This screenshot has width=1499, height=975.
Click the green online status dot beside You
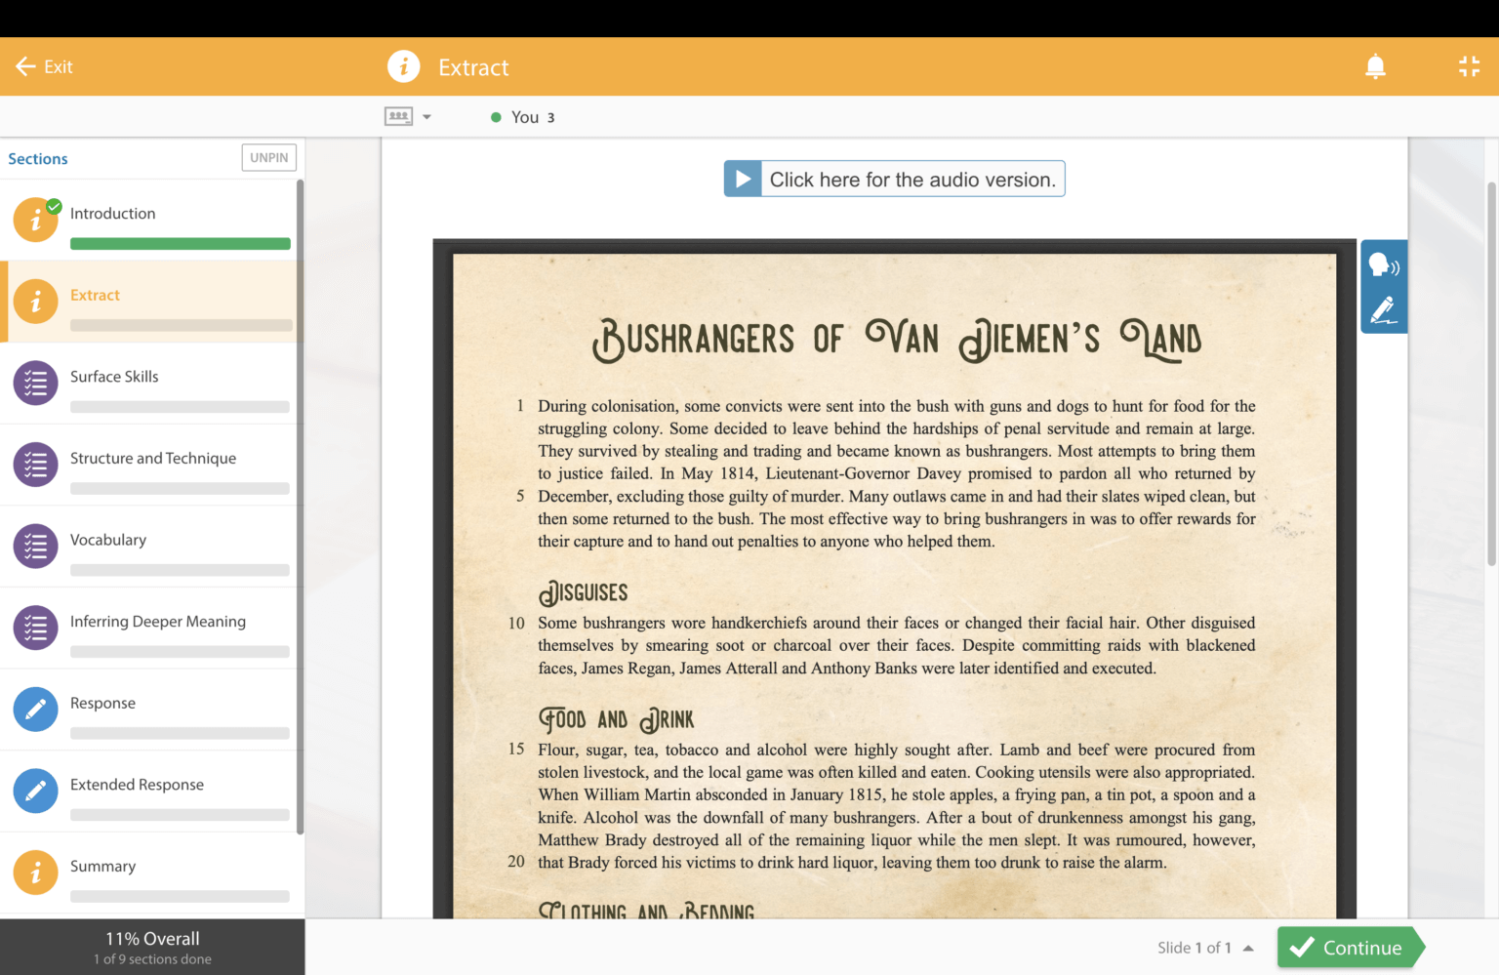(x=497, y=116)
